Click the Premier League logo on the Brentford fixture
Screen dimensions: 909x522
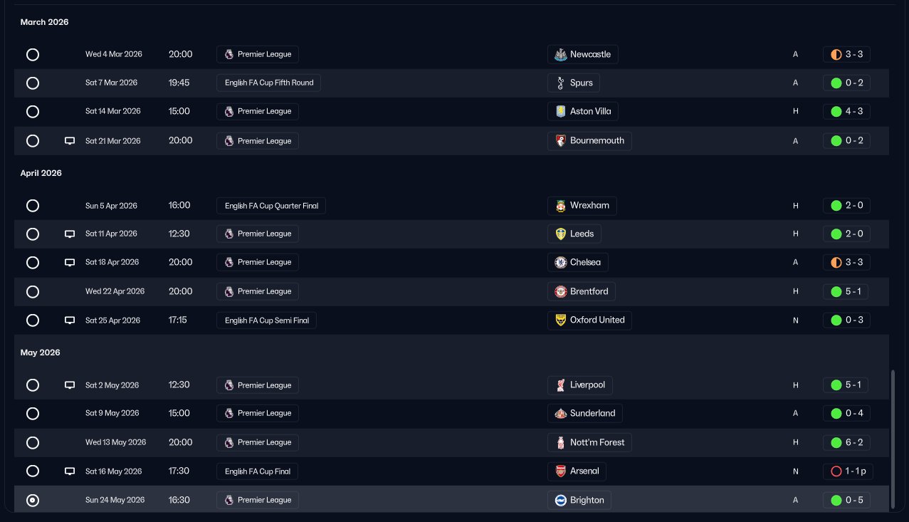tap(228, 291)
